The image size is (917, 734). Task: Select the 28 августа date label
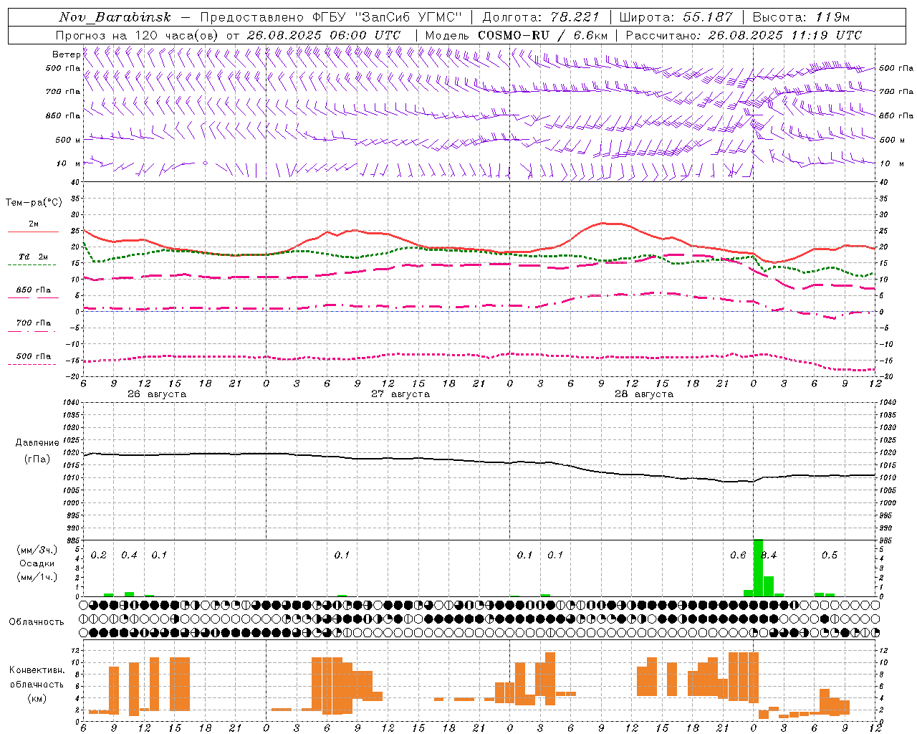pos(644,394)
